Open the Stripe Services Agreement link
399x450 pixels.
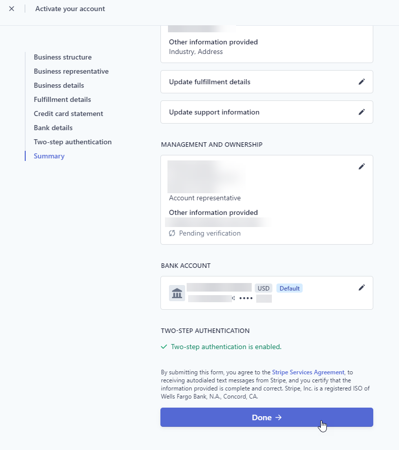coord(308,372)
